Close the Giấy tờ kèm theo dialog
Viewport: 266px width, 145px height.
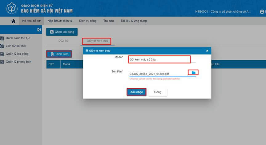click(x=207, y=51)
